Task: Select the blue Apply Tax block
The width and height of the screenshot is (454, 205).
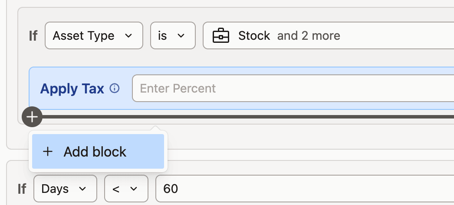Action: 241,88
